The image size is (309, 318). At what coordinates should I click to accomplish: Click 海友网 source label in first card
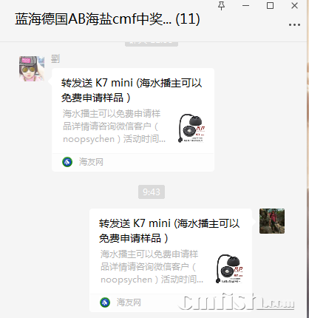coord(91,162)
